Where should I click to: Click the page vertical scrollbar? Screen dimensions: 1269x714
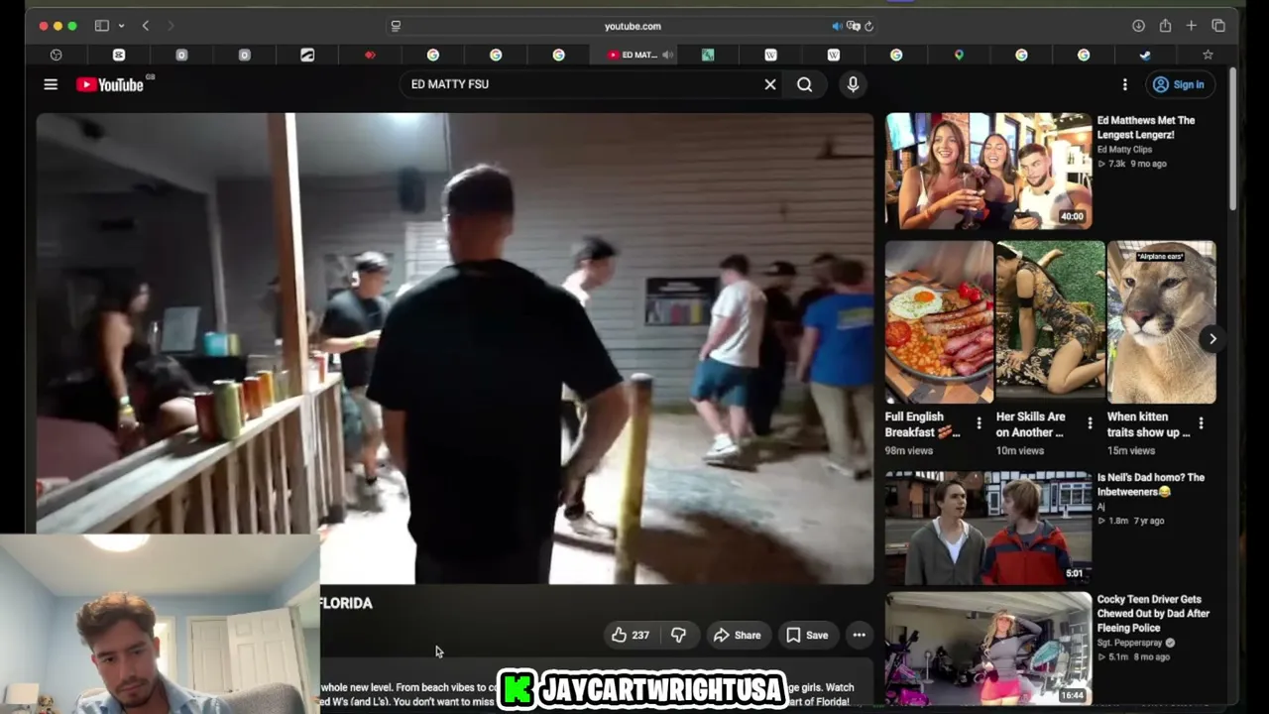1232,139
